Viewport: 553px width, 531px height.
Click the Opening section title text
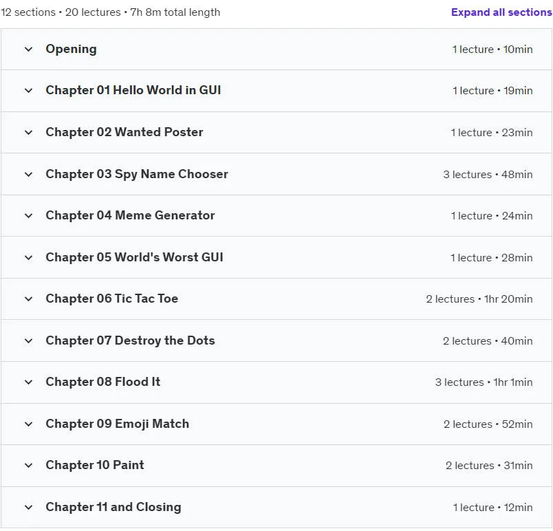pos(72,50)
